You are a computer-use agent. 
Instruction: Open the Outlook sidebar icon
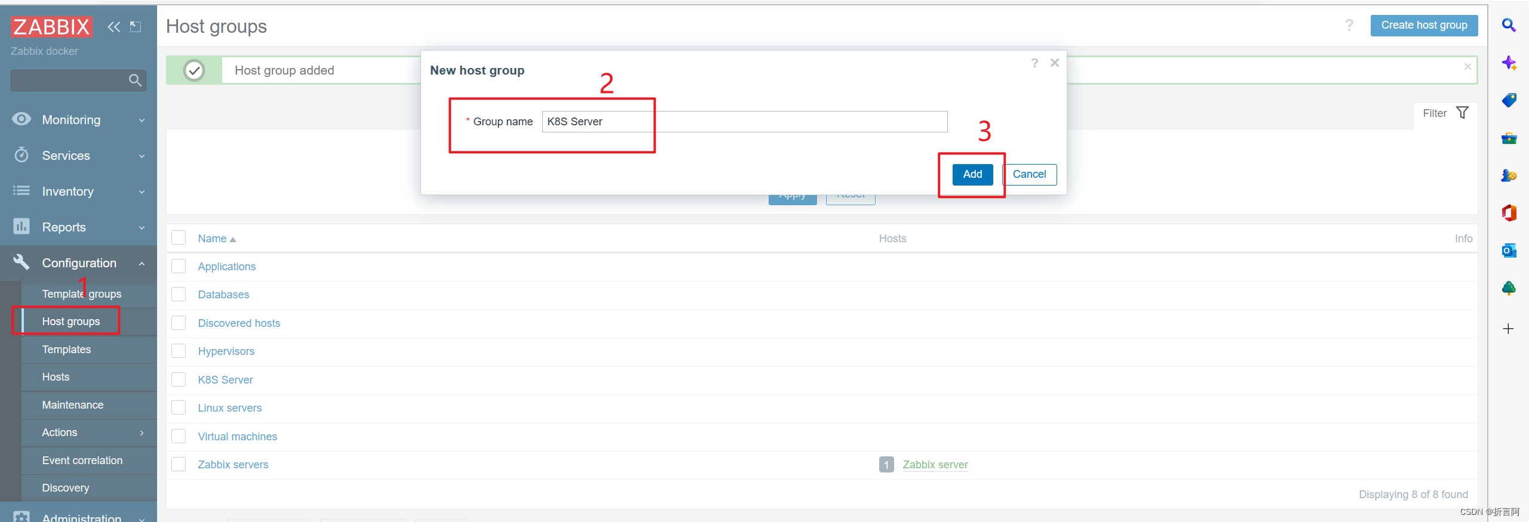[x=1509, y=251]
